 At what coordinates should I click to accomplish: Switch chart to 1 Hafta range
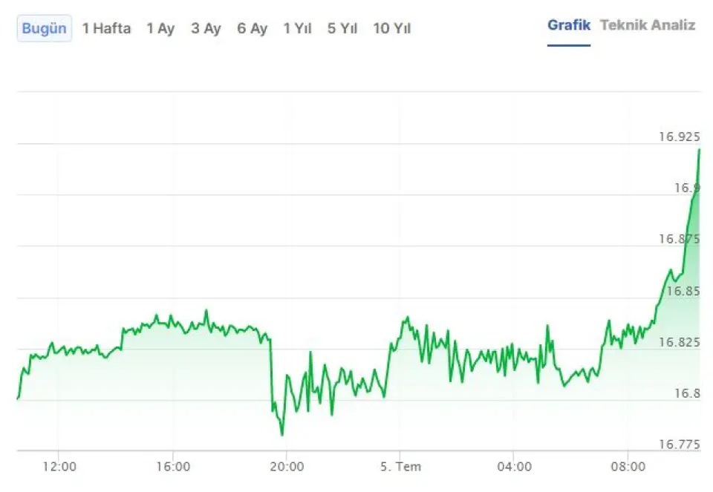(x=106, y=29)
